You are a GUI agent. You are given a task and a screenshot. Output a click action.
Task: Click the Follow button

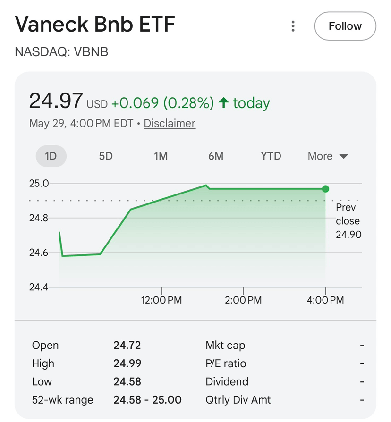point(345,26)
